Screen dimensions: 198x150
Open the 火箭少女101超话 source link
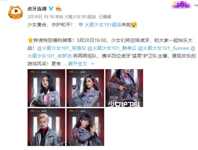[80, 17]
